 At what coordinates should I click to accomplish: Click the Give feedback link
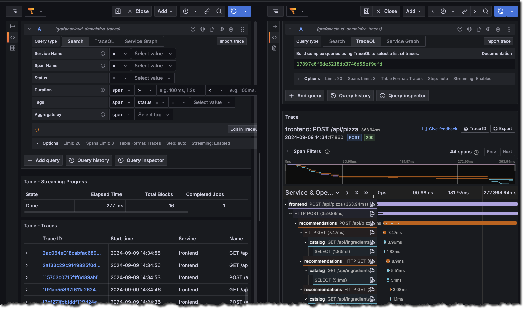440,129
